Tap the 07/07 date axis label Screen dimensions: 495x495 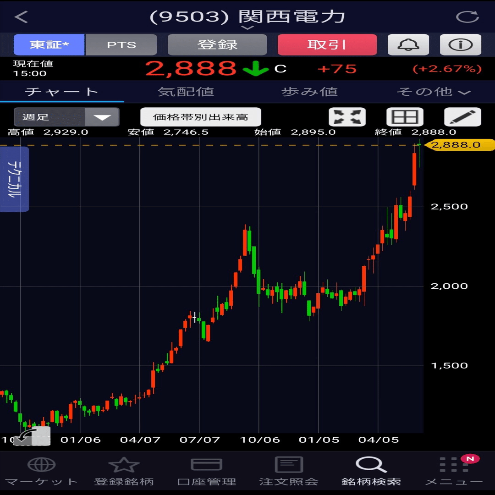[199, 440]
